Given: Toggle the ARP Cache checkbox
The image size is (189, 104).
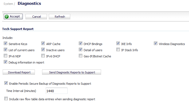Looking at the screenshot, I should 43,43.
